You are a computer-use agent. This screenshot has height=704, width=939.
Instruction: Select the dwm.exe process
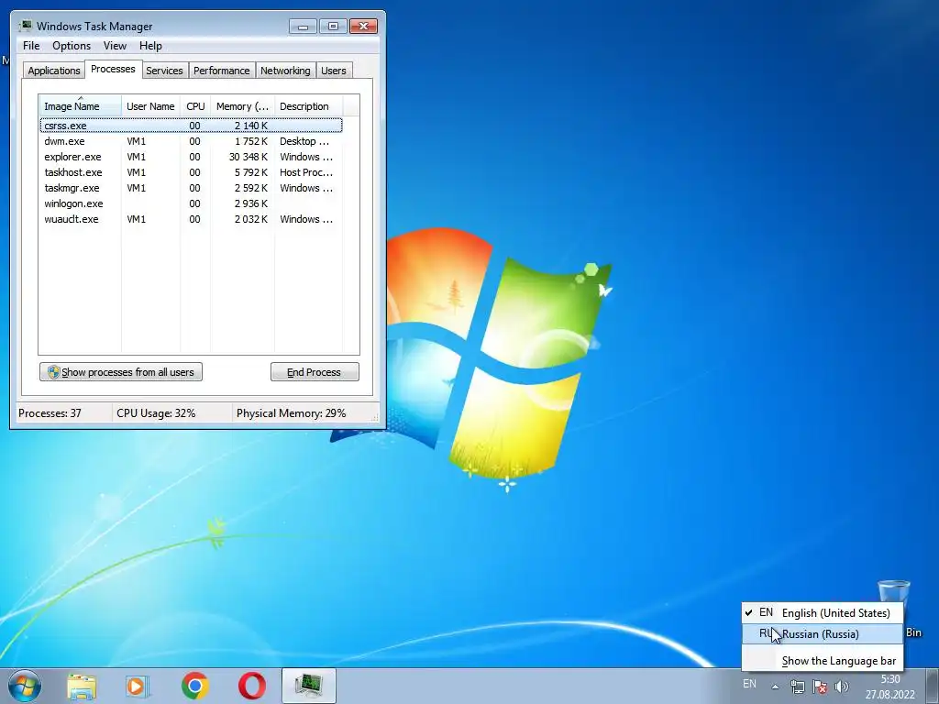click(x=191, y=141)
